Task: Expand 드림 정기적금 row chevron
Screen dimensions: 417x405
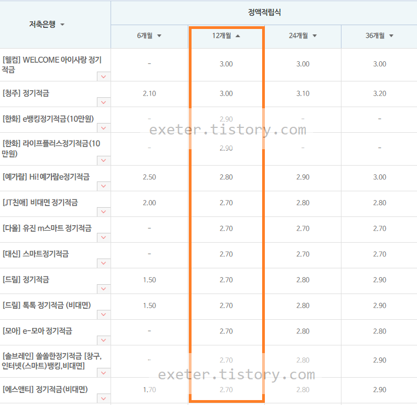Action: tap(104, 289)
